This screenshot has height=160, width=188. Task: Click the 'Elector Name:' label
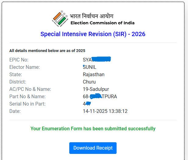pyautogui.click(x=25, y=67)
